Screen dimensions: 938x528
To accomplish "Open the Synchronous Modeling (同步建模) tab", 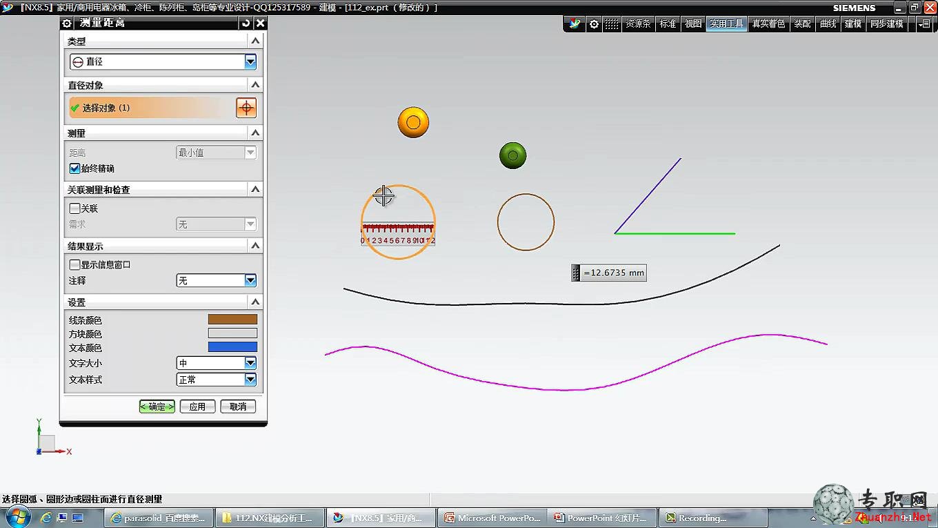I will point(886,23).
